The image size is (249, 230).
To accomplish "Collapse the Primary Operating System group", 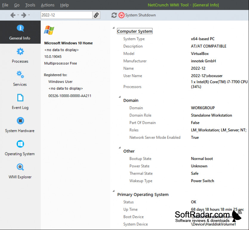I will pyautogui.click(x=114, y=191).
